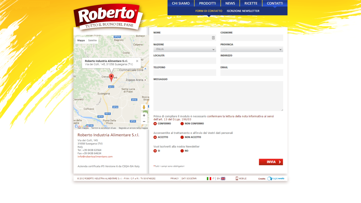
Task: Open the PRIVACY footer link
Action: pyautogui.click(x=175, y=179)
